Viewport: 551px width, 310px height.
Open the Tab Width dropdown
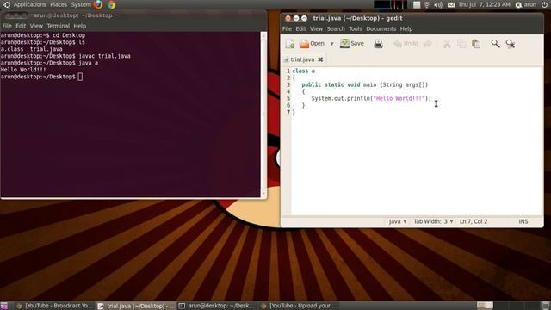[433, 221]
